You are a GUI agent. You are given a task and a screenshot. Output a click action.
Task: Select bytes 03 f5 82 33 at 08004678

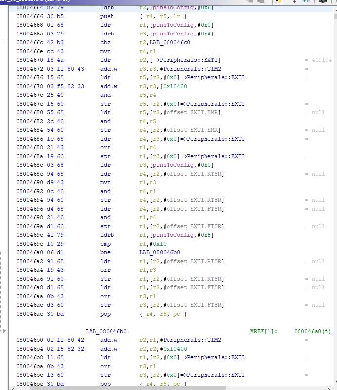click(x=66, y=86)
